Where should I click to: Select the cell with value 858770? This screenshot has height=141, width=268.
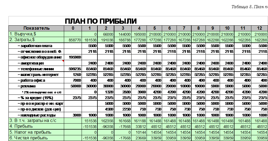coord(73,40)
